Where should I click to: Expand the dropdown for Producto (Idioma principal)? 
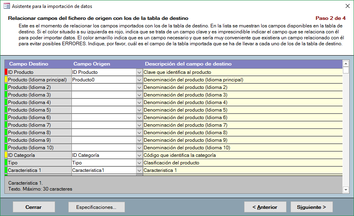(x=139, y=80)
